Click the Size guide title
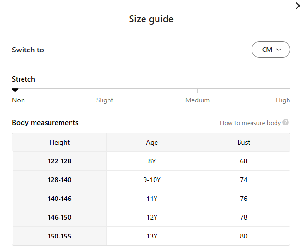The image size is (300, 250). click(151, 19)
